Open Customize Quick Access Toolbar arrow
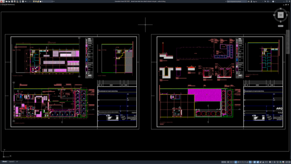 click(54, 1)
